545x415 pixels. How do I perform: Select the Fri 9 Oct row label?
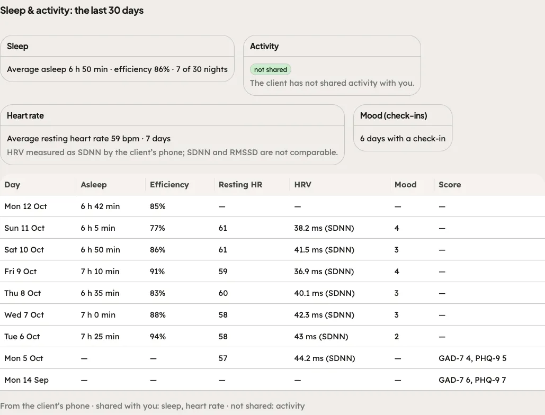20,272
